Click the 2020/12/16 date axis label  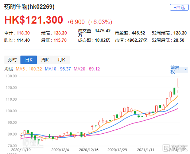89,150
